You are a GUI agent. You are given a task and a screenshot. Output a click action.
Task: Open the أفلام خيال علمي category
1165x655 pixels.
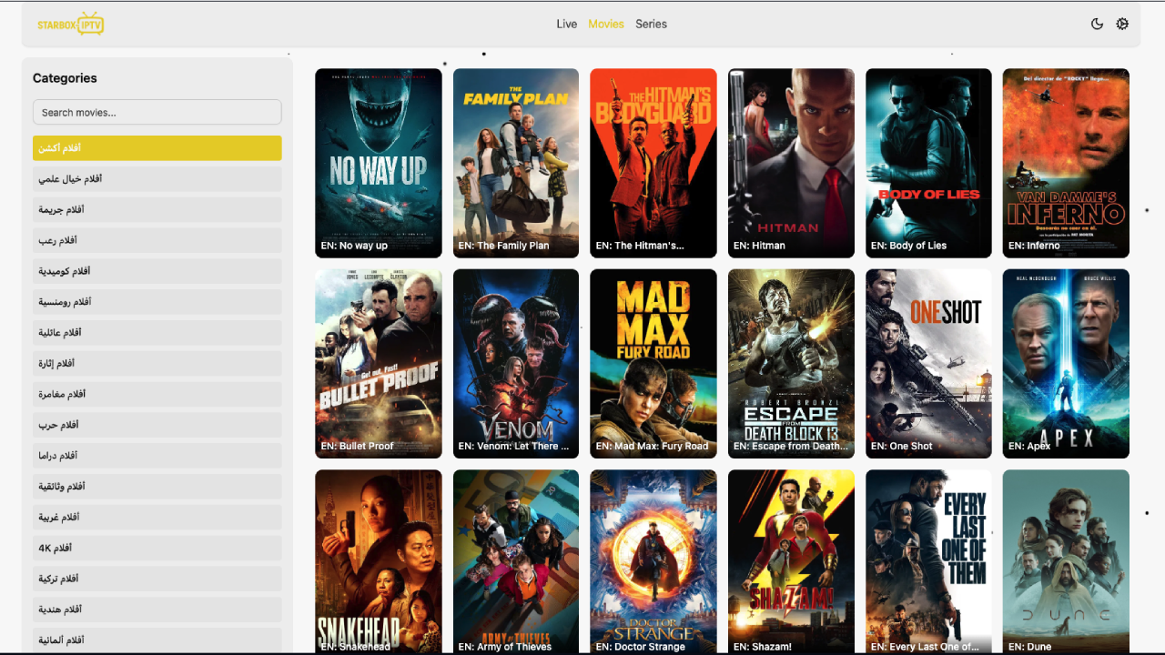pyautogui.click(x=157, y=179)
